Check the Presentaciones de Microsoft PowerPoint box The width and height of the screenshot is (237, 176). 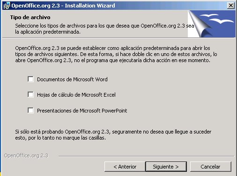point(30,110)
